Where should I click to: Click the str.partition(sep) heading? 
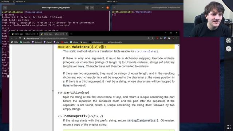pyautogui.click(x=74, y=92)
